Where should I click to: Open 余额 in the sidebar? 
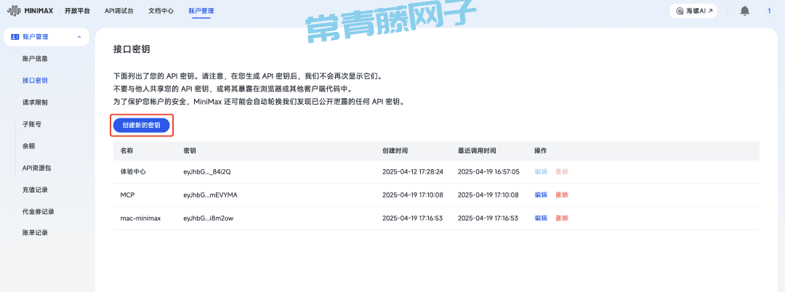click(29, 146)
